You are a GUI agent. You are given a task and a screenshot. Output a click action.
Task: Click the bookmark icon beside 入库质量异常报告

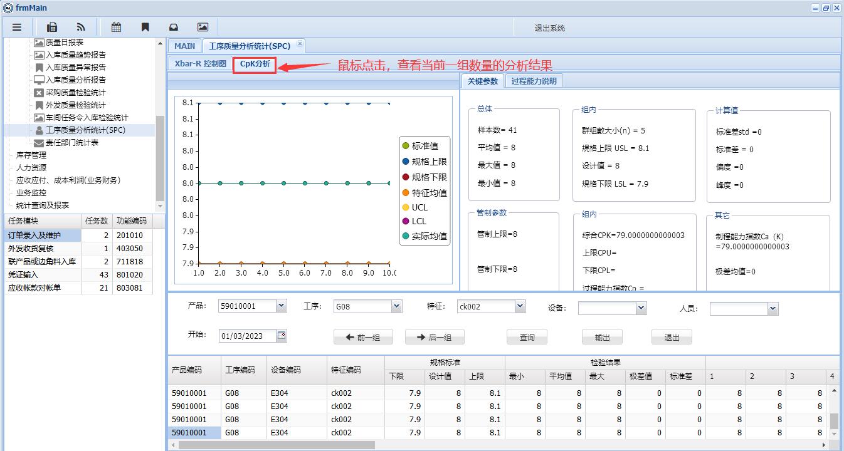(39, 68)
